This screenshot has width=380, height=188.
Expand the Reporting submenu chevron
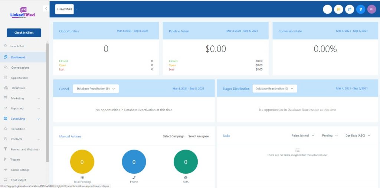click(39, 109)
